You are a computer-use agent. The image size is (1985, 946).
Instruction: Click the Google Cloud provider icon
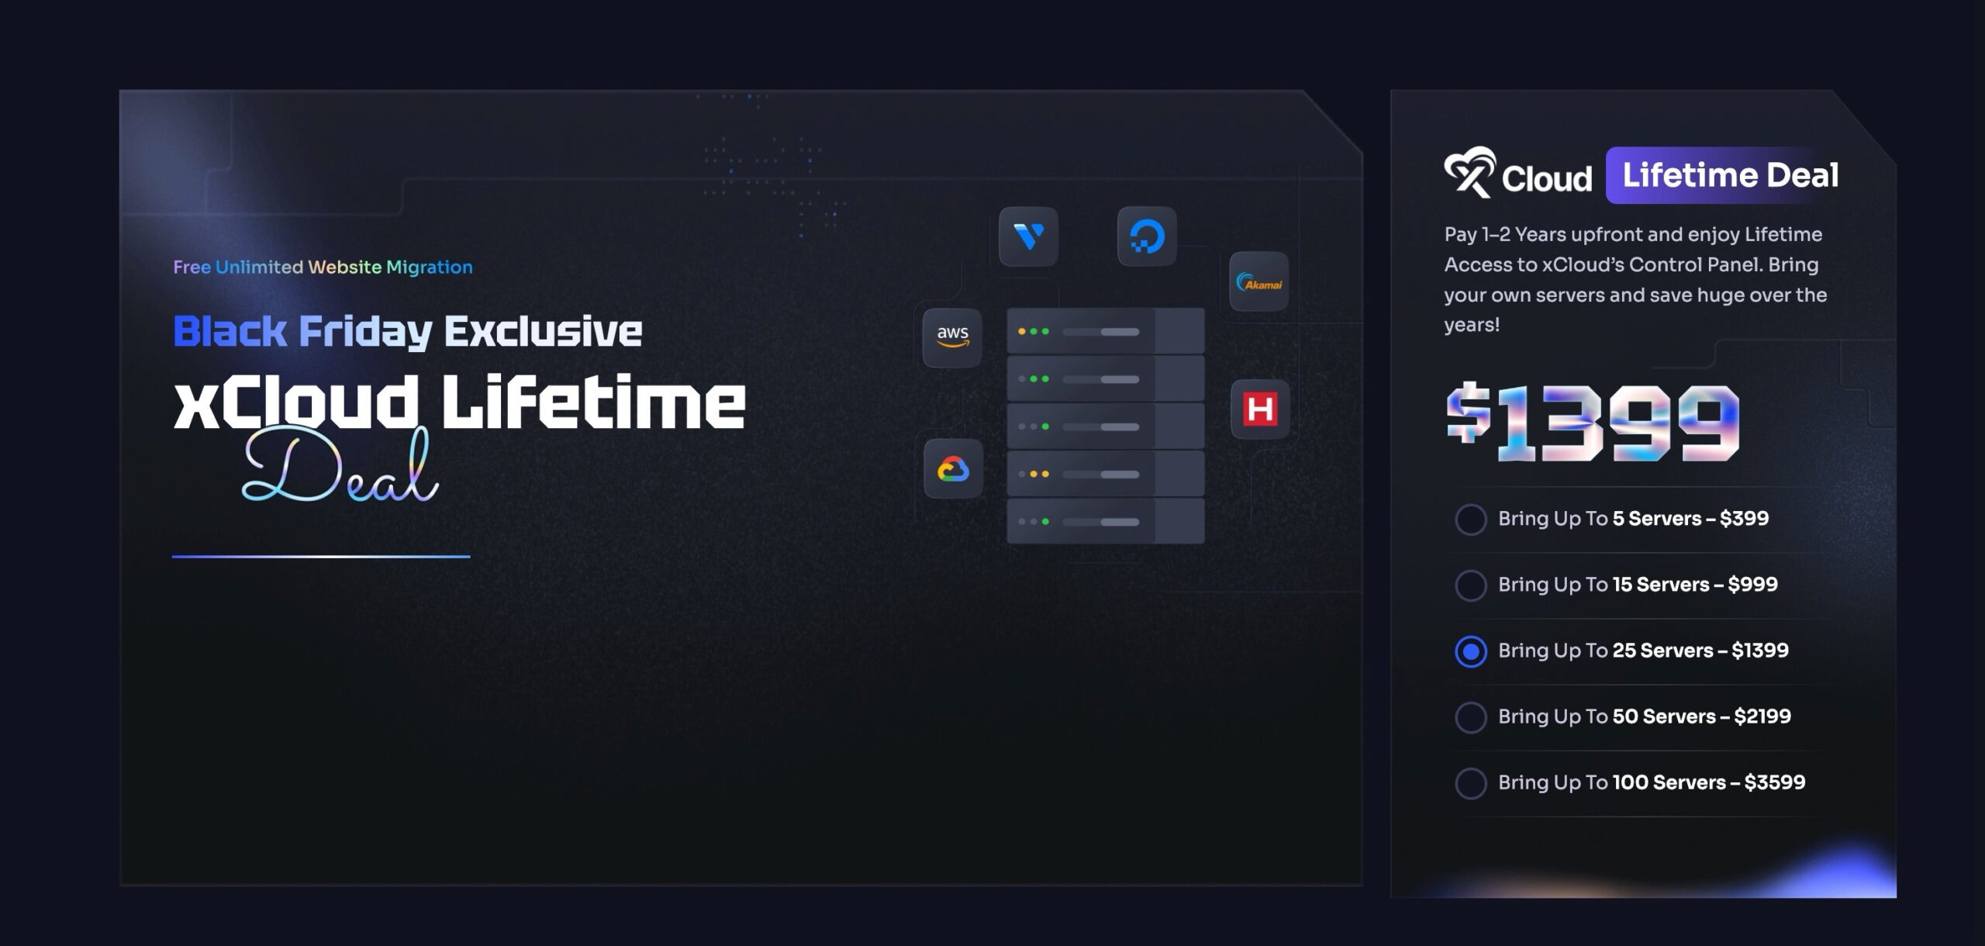click(x=953, y=469)
